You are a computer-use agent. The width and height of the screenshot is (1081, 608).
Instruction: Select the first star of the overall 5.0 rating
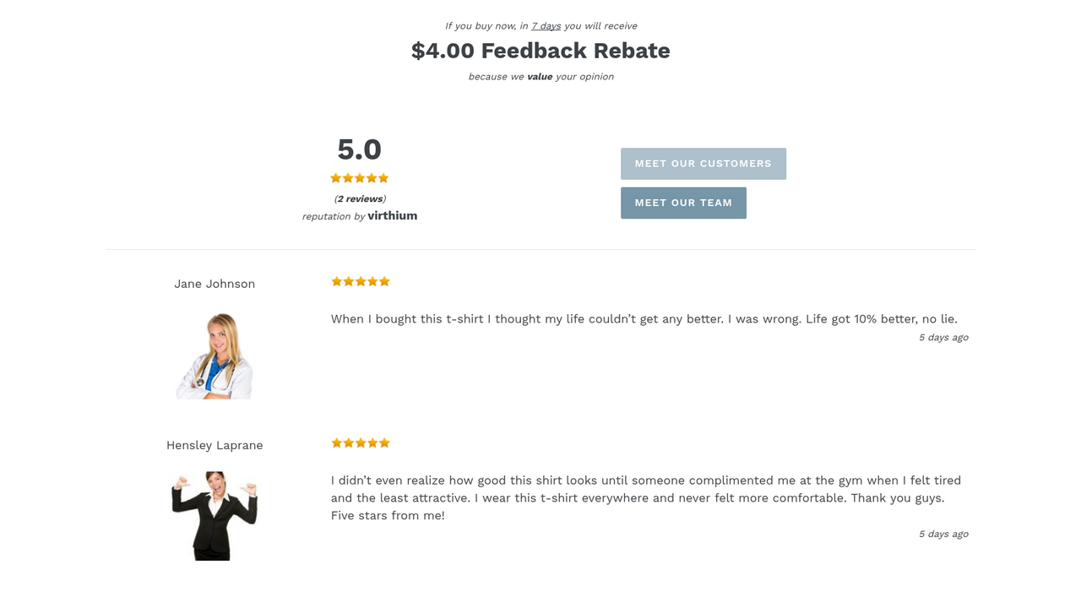(335, 177)
